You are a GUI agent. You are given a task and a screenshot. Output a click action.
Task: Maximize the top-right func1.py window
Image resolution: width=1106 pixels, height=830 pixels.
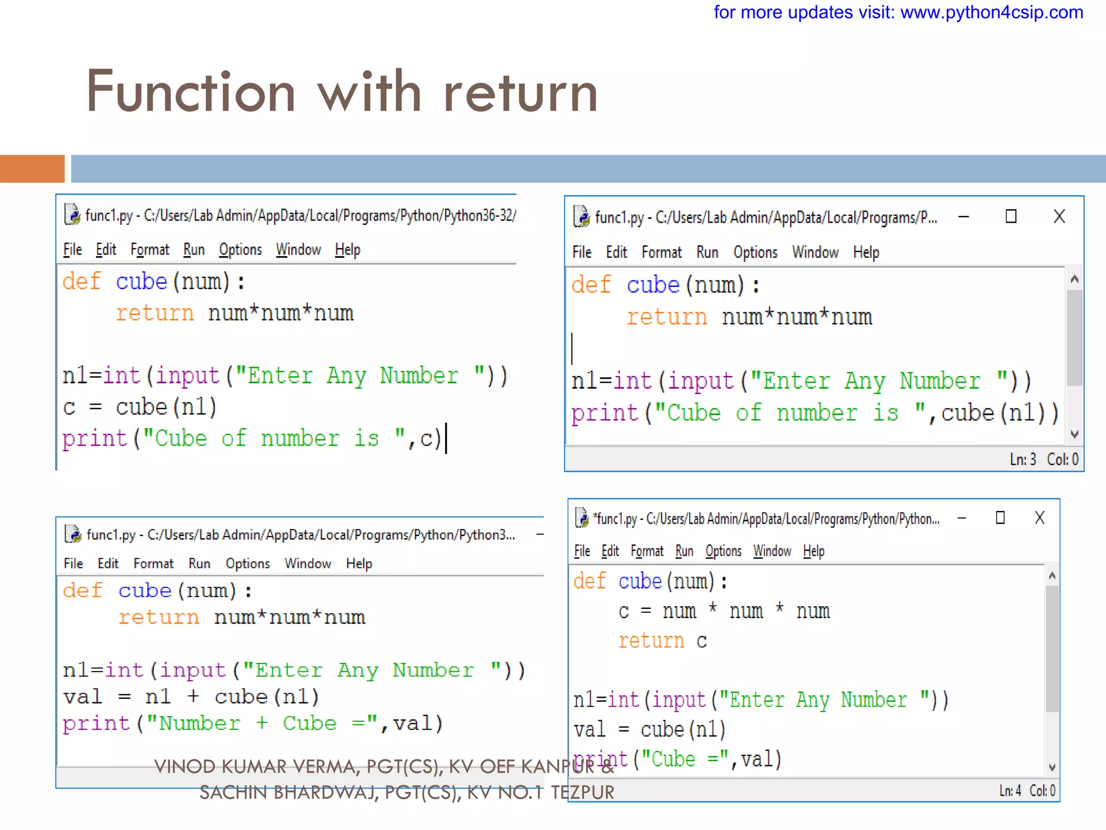pos(1011,217)
